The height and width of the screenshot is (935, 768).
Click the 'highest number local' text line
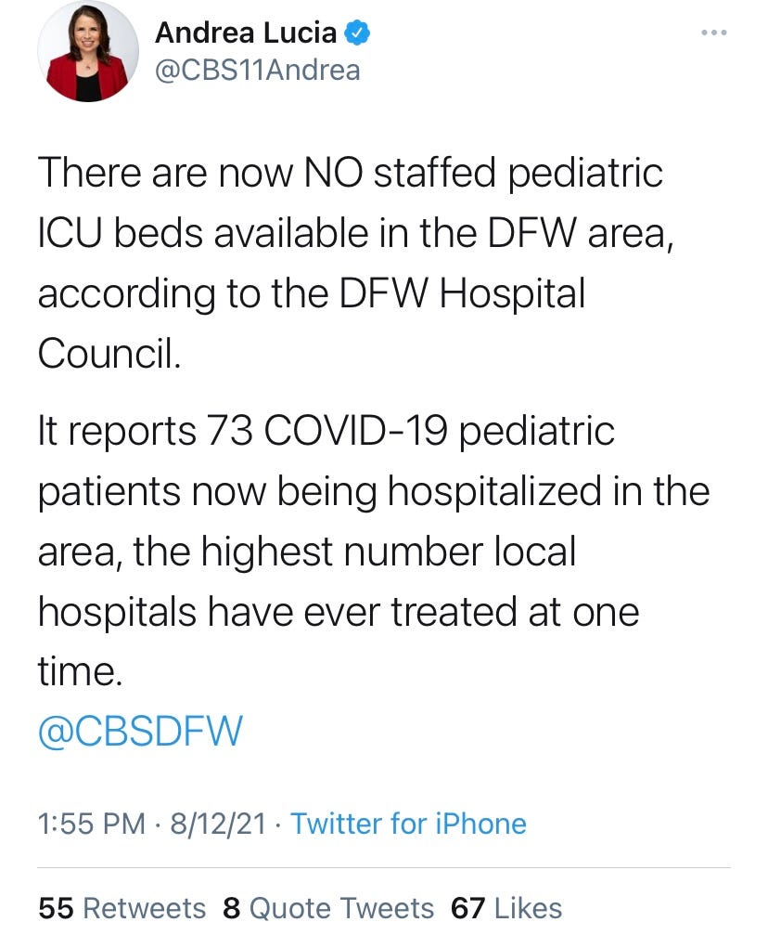point(389,551)
